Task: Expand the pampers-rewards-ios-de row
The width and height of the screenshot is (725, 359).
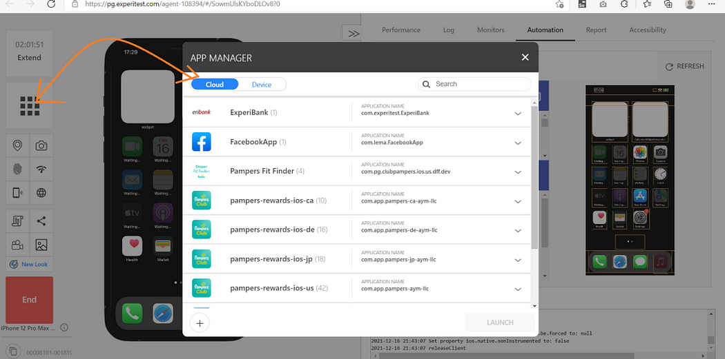Action: click(x=518, y=230)
